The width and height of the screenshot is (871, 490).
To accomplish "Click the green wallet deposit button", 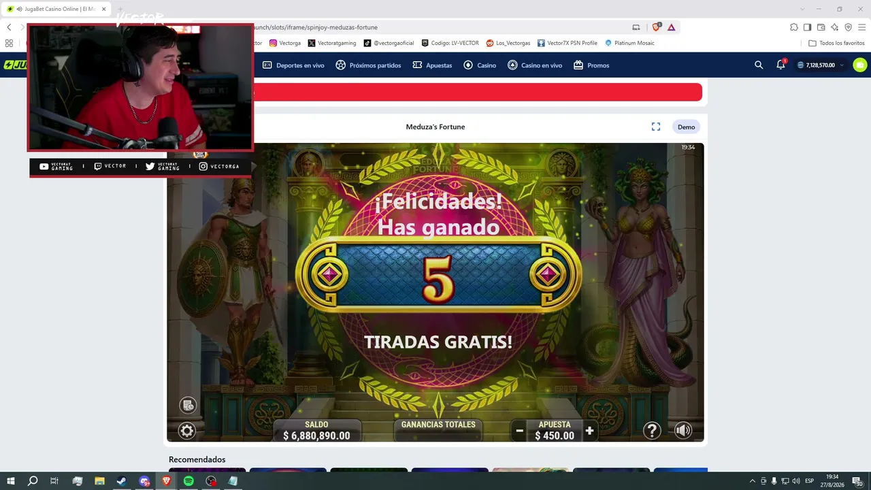I will pos(860,65).
